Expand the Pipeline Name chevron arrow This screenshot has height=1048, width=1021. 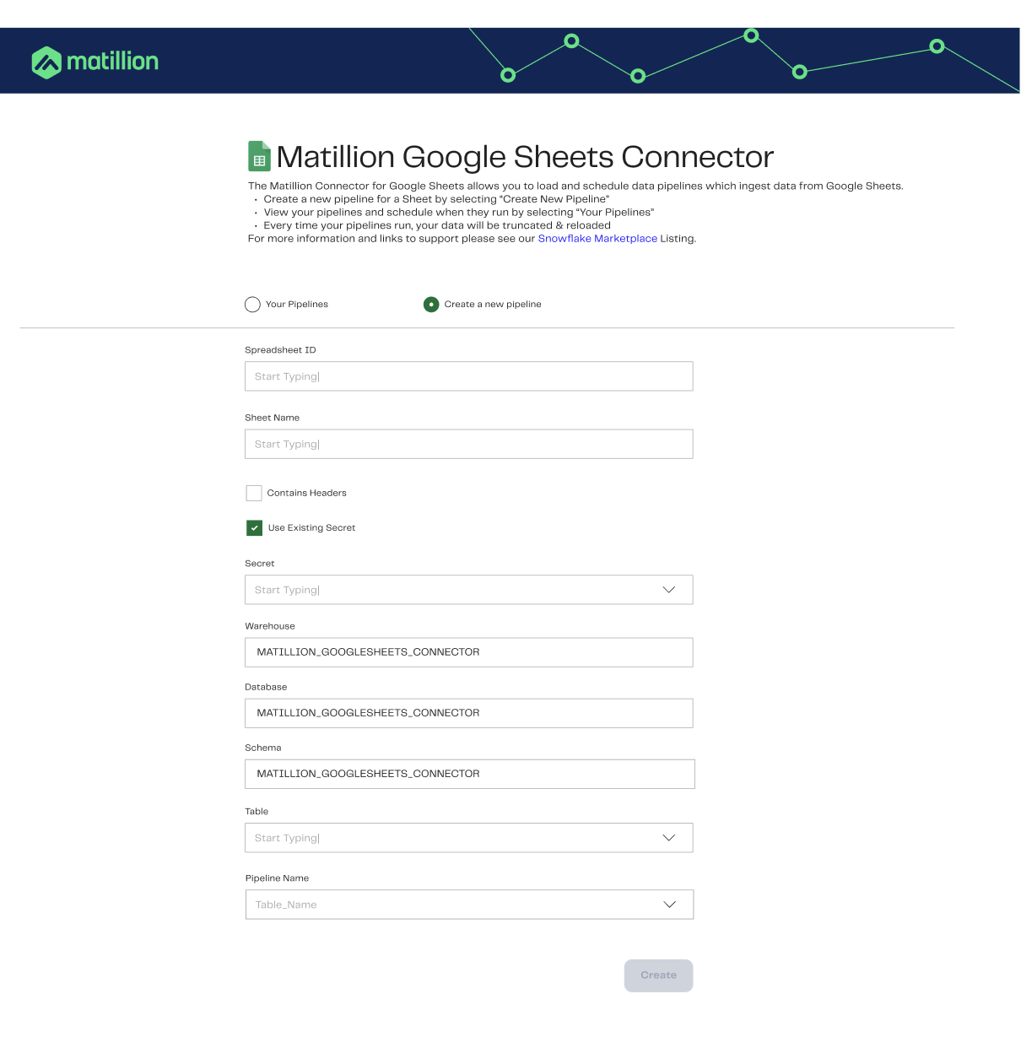point(670,905)
